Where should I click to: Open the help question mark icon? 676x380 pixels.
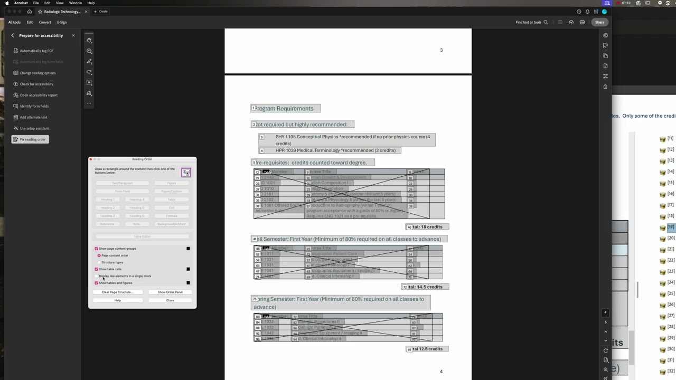pos(579,12)
